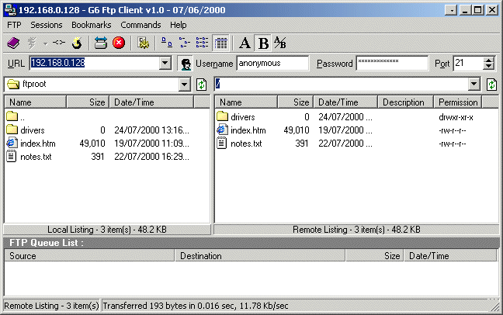
Task: Select Binary transfer mode B
Action: pyautogui.click(x=263, y=43)
